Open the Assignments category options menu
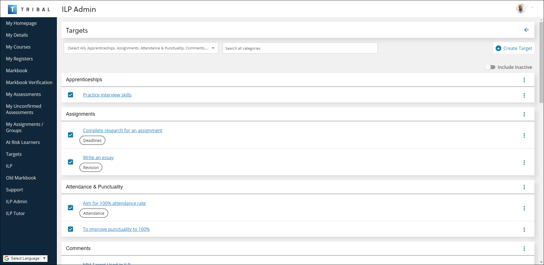This screenshot has height=265, width=544. (524, 114)
